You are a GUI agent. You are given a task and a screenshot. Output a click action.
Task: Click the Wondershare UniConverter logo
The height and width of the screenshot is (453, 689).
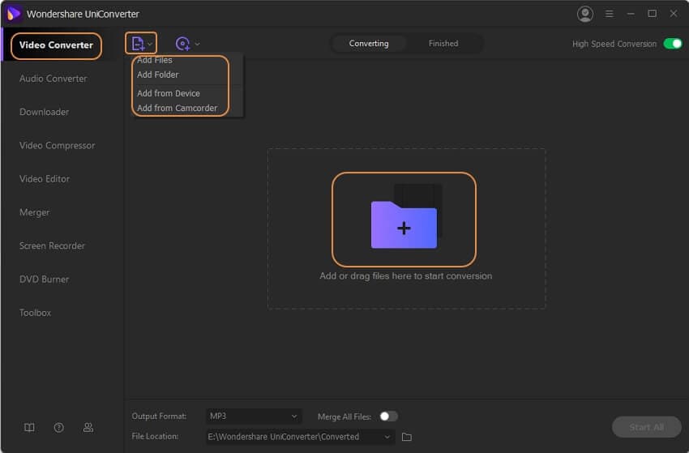click(x=14, y=14)
